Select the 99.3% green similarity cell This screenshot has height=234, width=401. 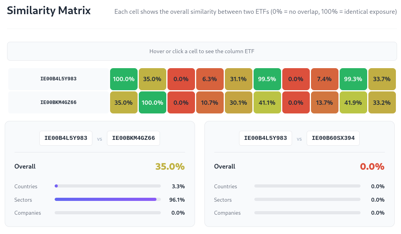[353, 79]
